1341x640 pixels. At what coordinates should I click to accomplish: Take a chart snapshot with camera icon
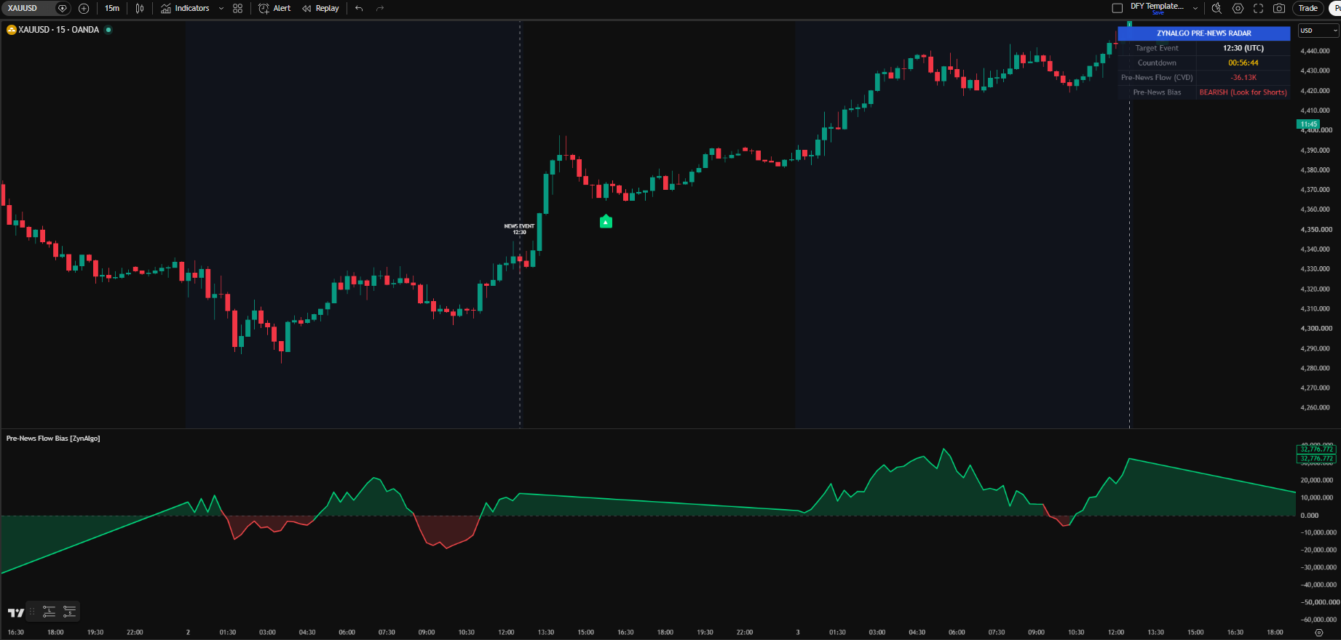[x=1279, y=9]
